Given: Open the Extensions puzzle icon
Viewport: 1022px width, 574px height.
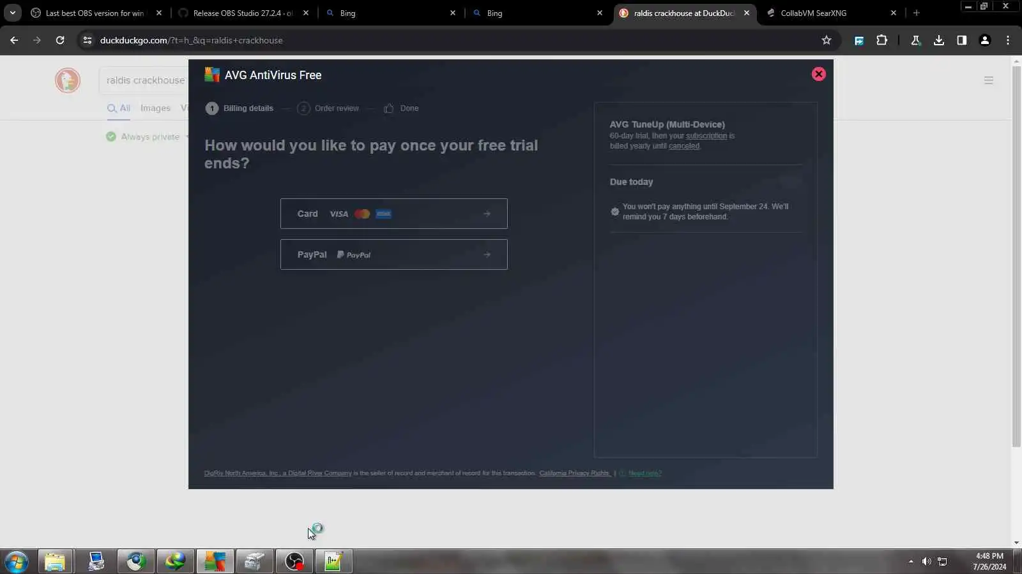Looking at the screenshot, I should [882, 40].
